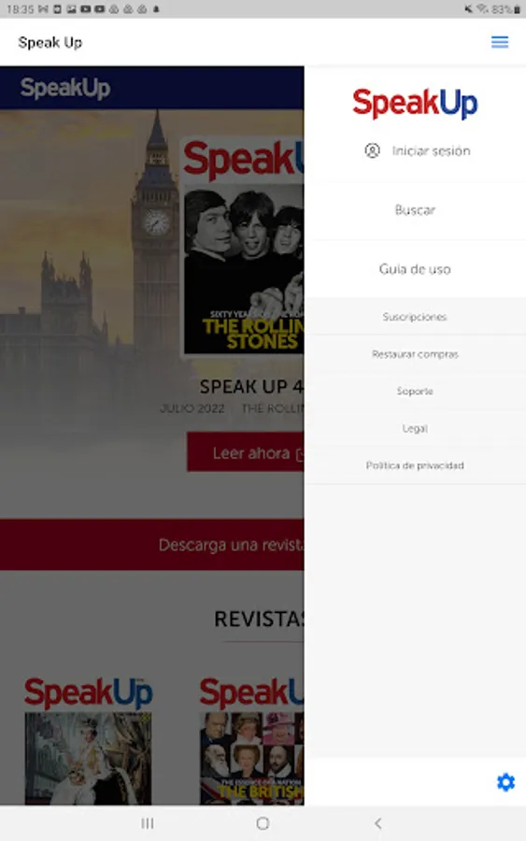
Task: Open Política de privacidad link
Action: 415,465
